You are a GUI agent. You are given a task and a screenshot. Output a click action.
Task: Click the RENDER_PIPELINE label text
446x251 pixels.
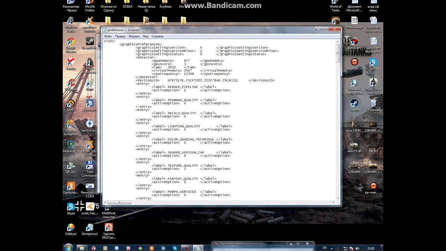pyautogui.click(x=183, y=87)
